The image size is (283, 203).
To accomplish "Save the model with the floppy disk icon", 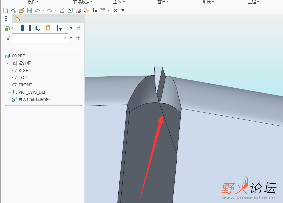I will coord(29,10).
